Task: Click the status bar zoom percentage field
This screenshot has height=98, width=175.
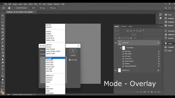Action: (8, 95)
